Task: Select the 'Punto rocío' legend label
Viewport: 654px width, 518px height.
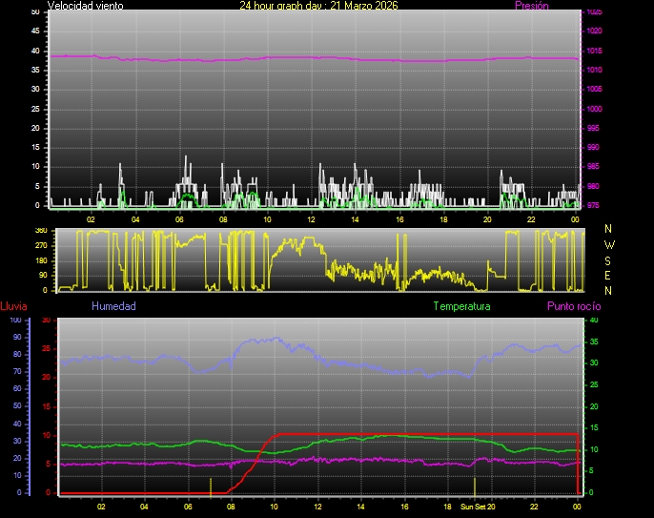Action: tap(573, 306)
